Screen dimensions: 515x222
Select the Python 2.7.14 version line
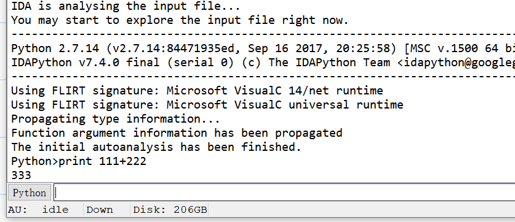click(263, 48)
